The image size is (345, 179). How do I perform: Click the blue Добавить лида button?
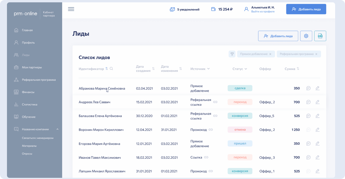pyautogui.click(x=306, y=9)
